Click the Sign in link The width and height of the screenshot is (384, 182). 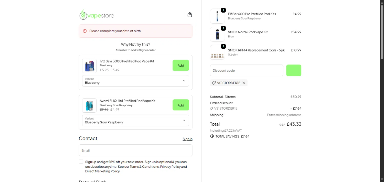pyautogui.click(x=187, y=139)
